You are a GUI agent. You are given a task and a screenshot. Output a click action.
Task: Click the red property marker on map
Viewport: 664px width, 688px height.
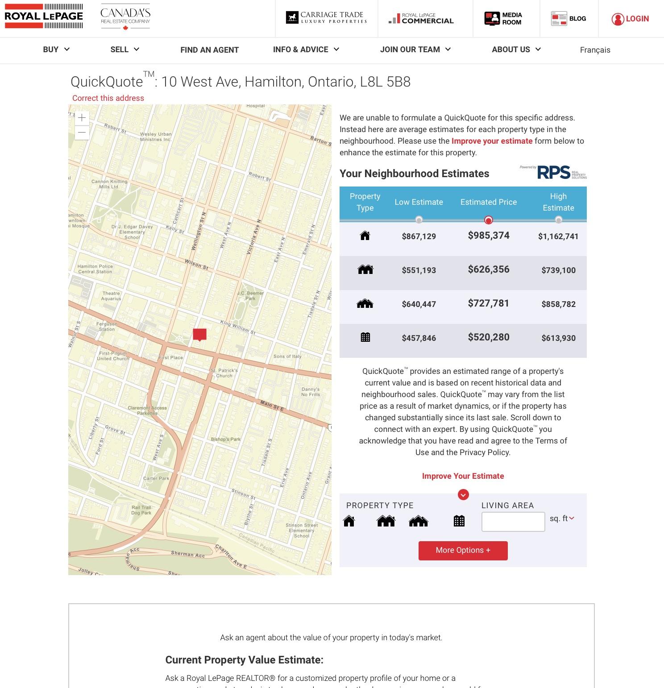tap(199, 335)
